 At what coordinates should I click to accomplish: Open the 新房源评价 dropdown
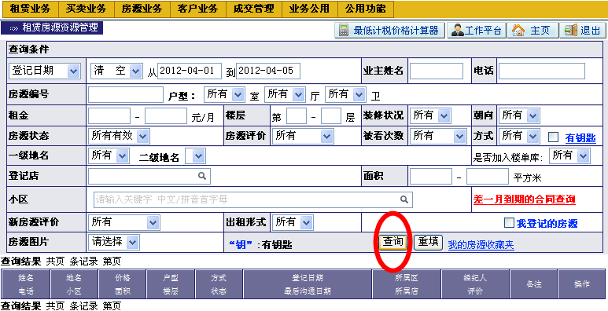[124, 223]
